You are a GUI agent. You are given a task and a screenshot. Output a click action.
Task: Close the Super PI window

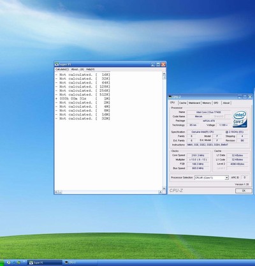[x=163, y=64]
